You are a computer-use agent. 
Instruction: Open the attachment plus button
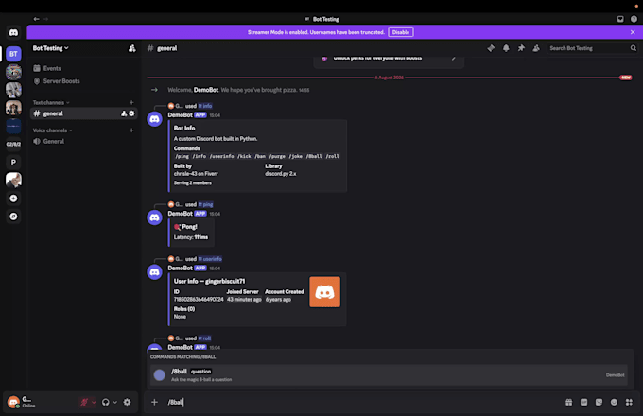tap(154, 402)
